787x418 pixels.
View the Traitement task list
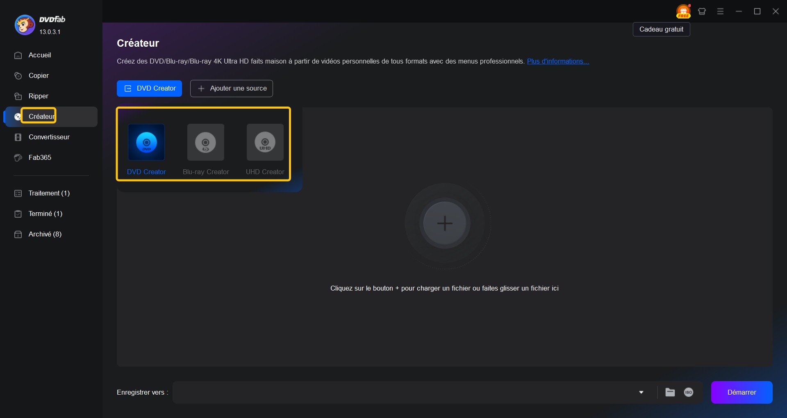pyautogui.click(x=49, y=193)
